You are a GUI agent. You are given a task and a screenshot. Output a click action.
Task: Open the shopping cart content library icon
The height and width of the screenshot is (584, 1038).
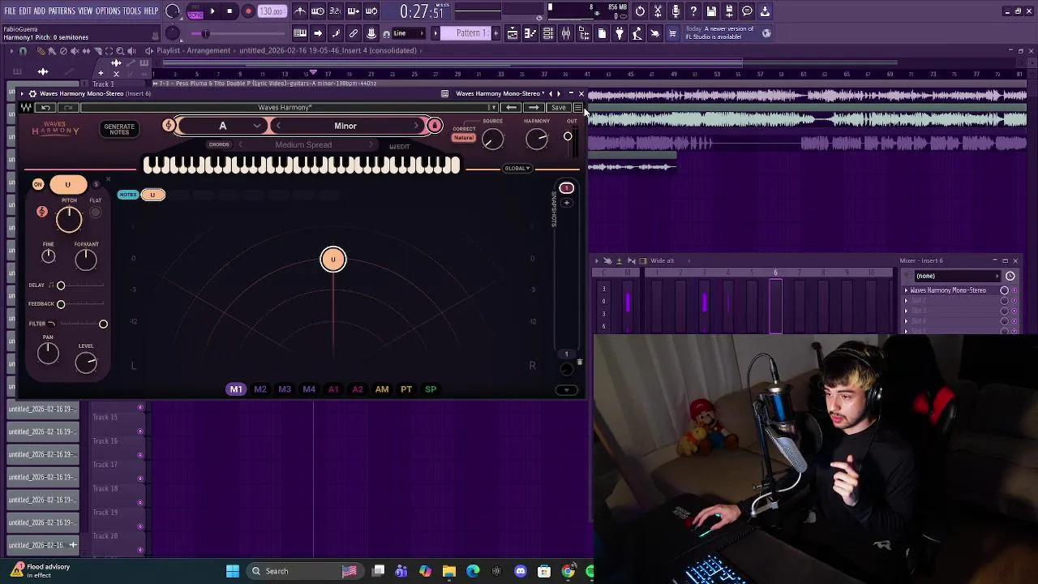coord(672,33)
